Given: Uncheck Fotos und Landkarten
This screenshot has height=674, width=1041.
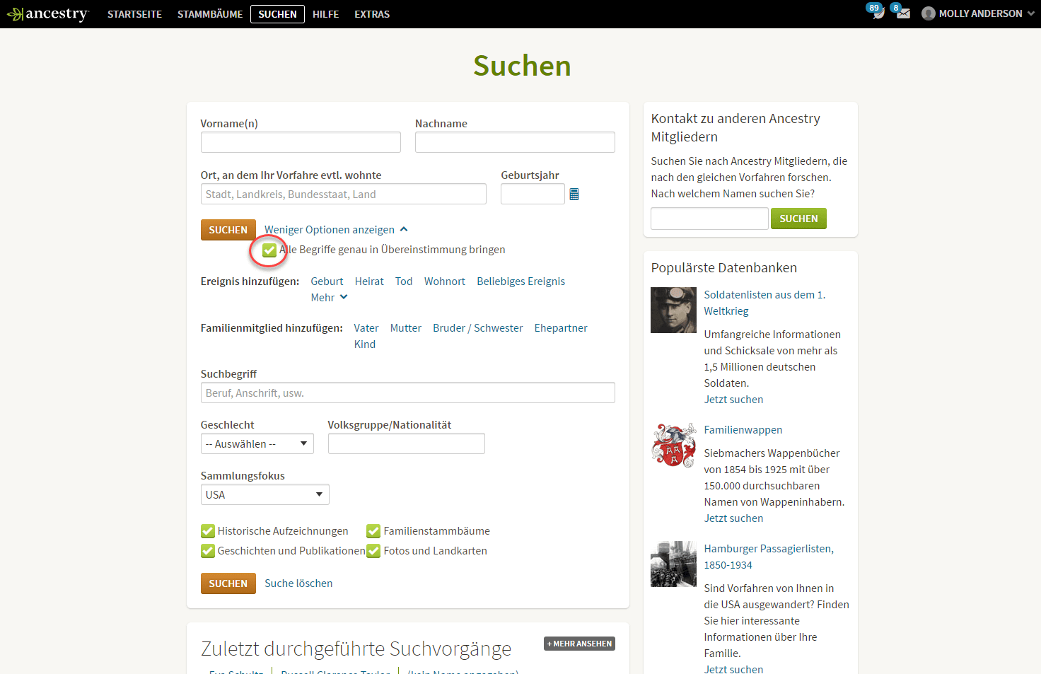Looking at the screenshot, I should [x=373, y=551].
